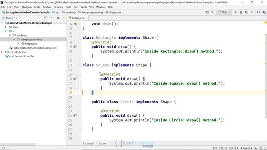Image resolution: width=267 pixels, height=150 pixels.
Task: Fold Rectangle draw method at line 9
Action: pos(81,47)
